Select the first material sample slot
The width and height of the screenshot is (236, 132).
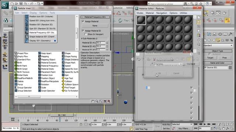[141, 20]
